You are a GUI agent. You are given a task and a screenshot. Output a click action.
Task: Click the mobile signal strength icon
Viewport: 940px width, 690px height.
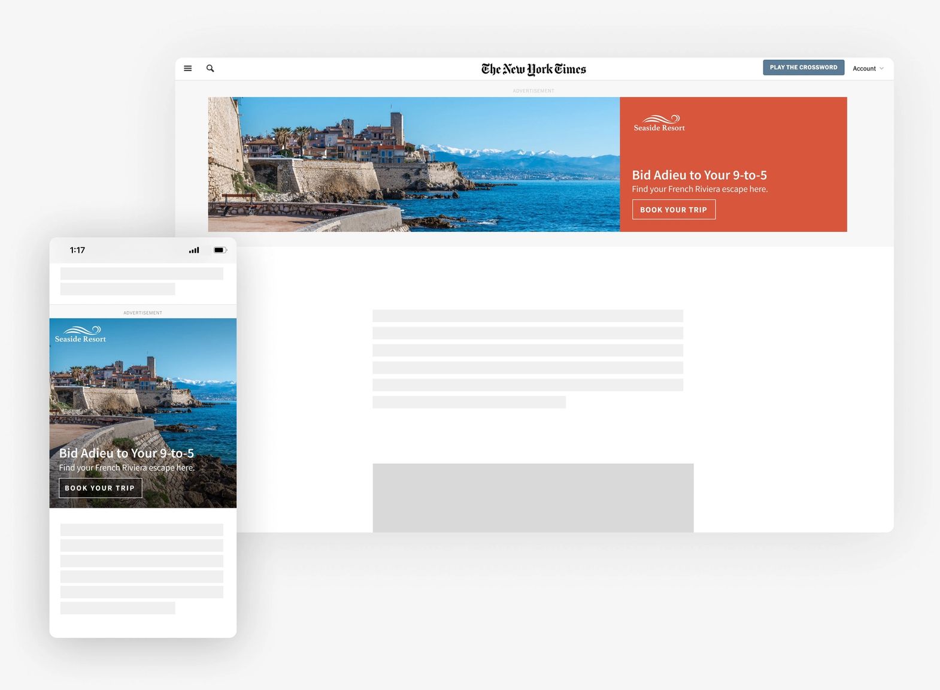pos(194,250)
